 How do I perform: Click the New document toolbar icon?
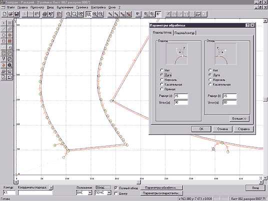[4, 14]
